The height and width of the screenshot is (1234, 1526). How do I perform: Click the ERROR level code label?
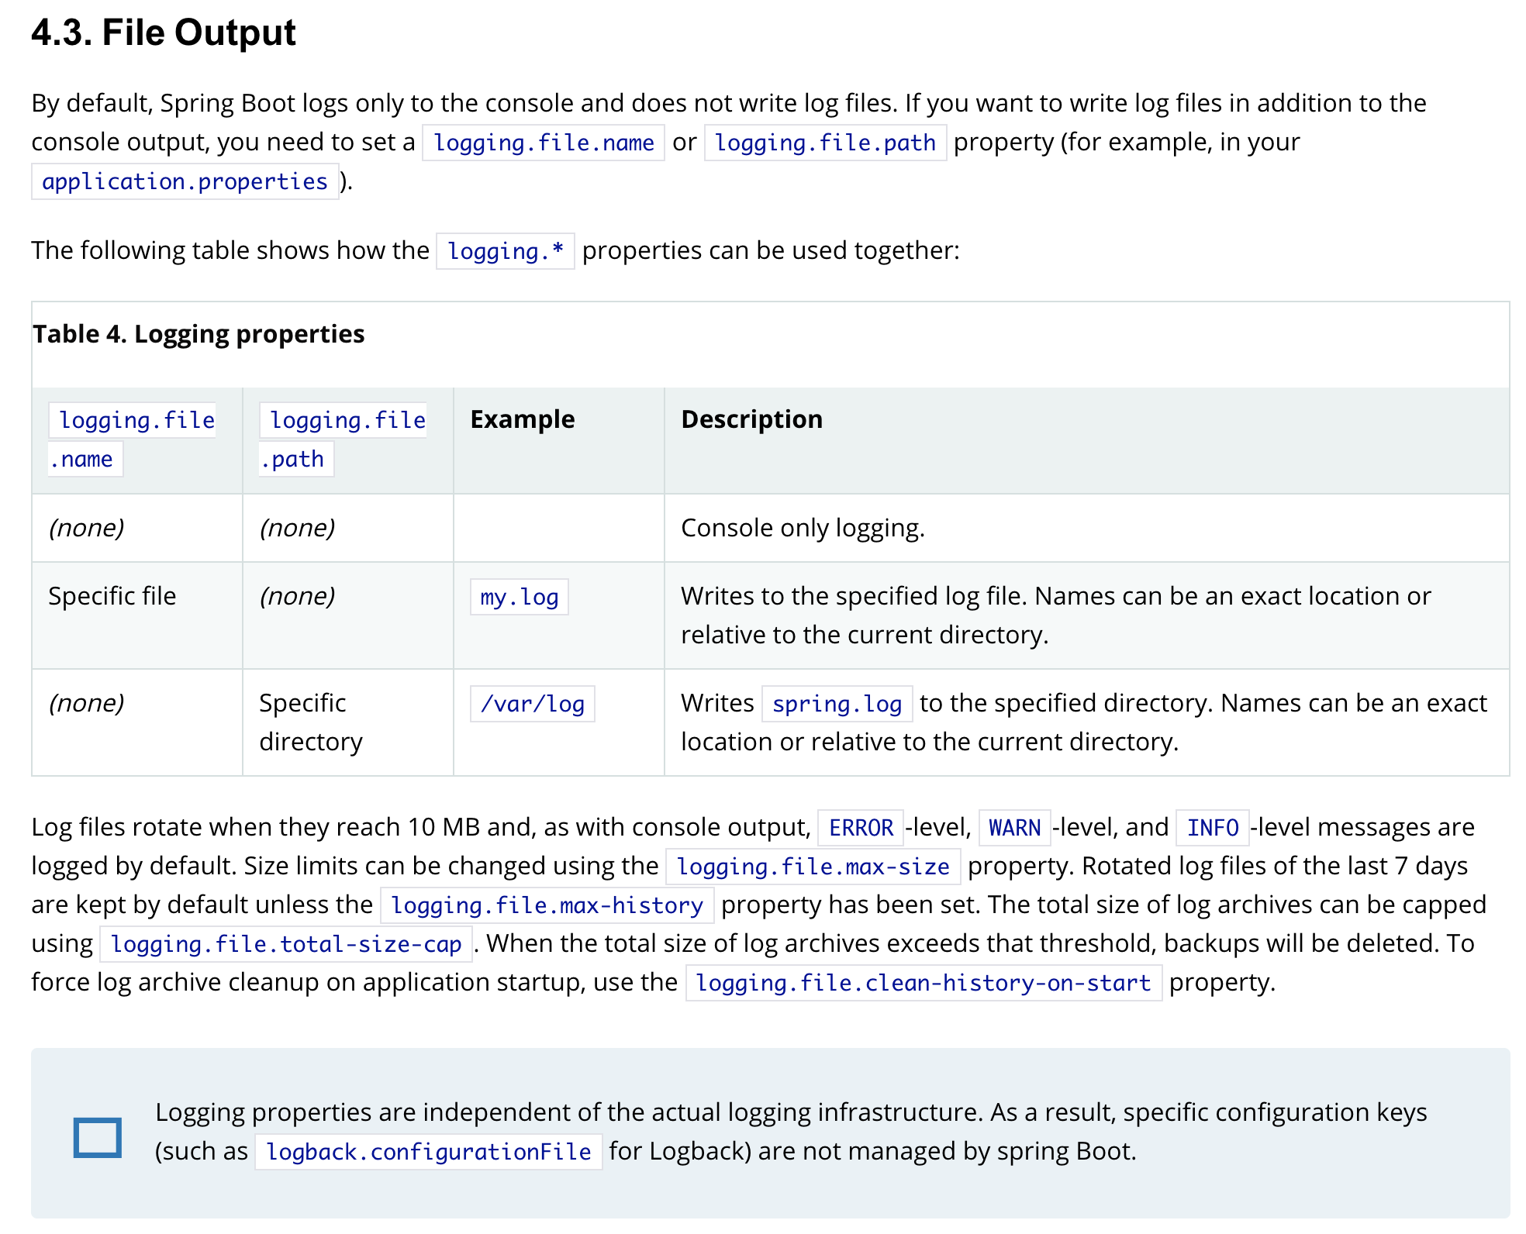pyautogui.click(x=861, y=828)
